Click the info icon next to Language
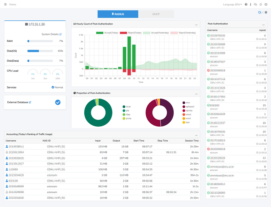The height and width of the screenshot is (207, 271). point(251,4)
